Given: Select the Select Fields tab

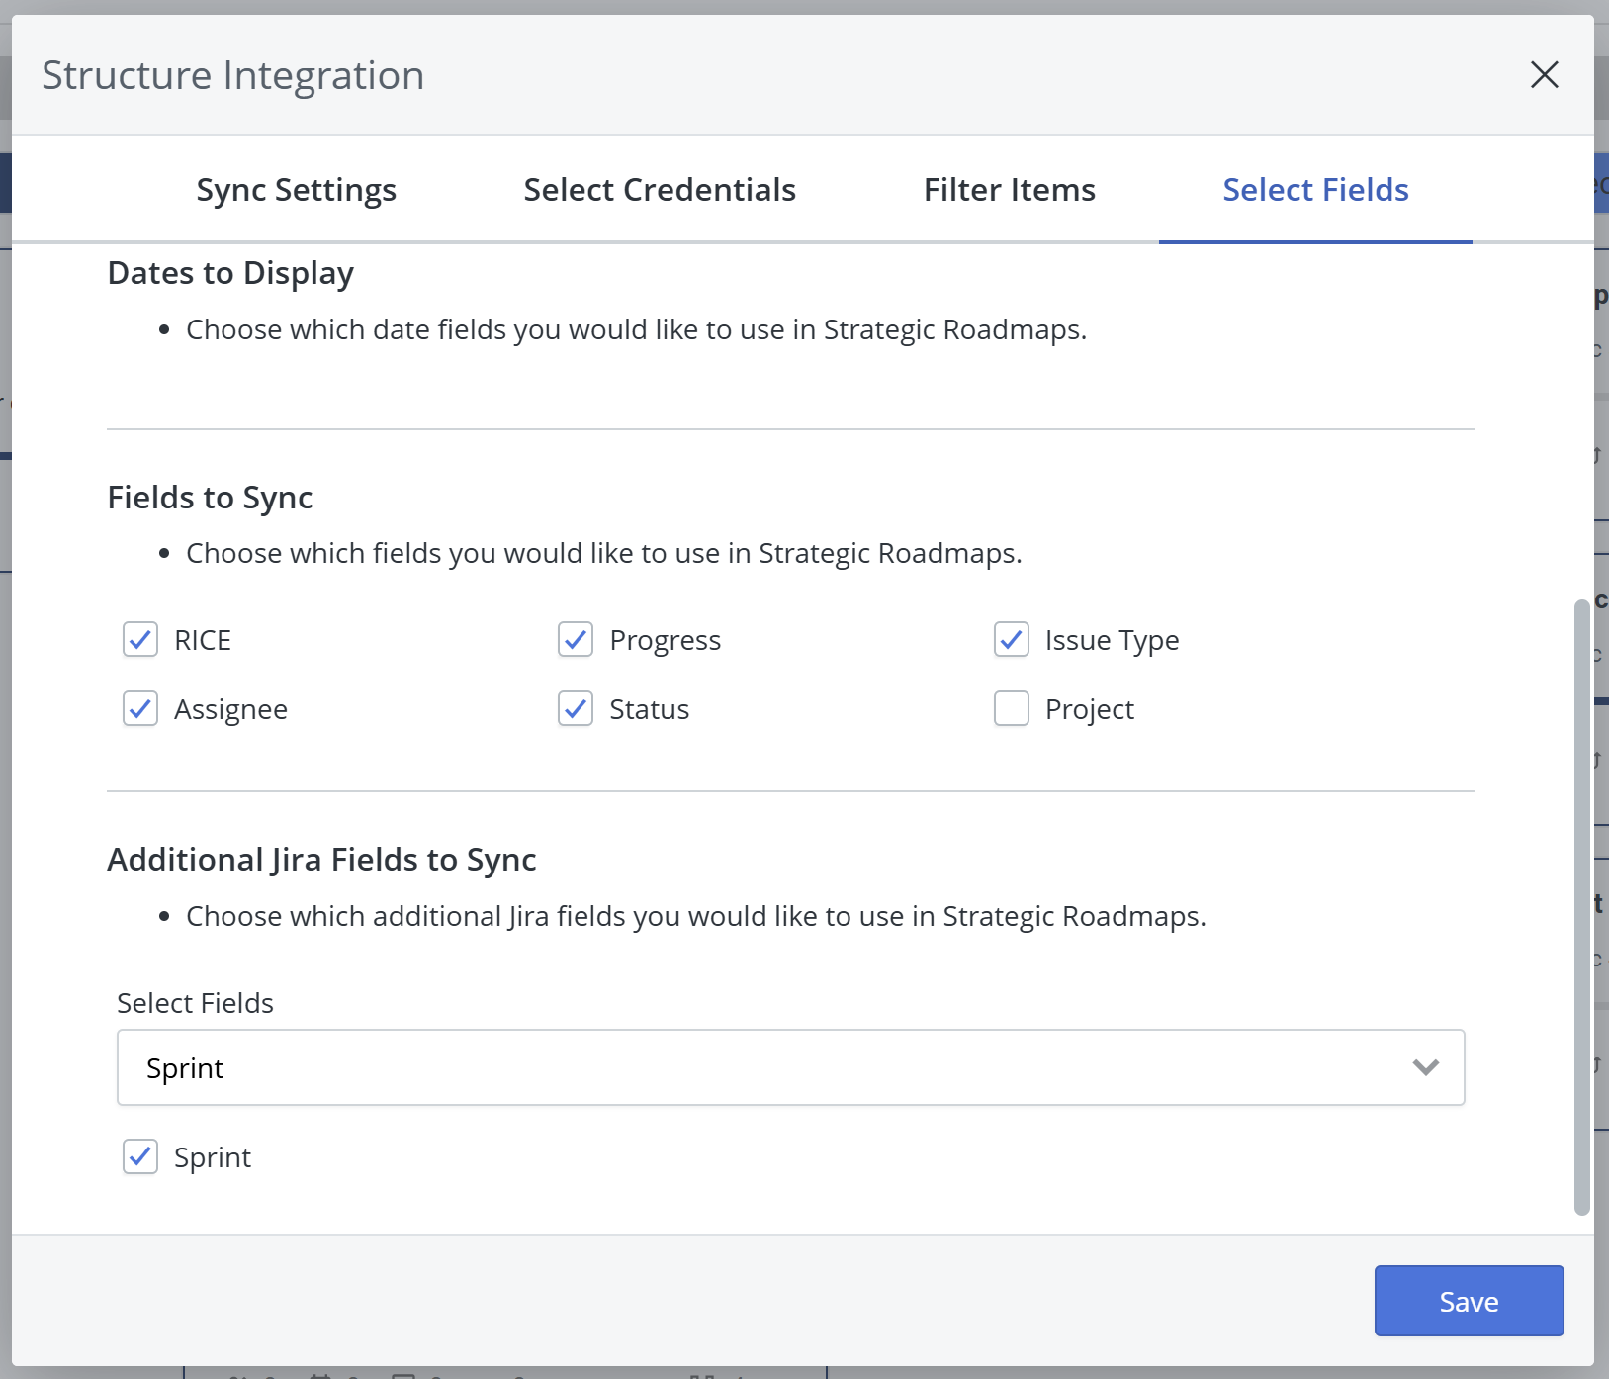Looking at the screenshot, I should [x=1315, y=189].
